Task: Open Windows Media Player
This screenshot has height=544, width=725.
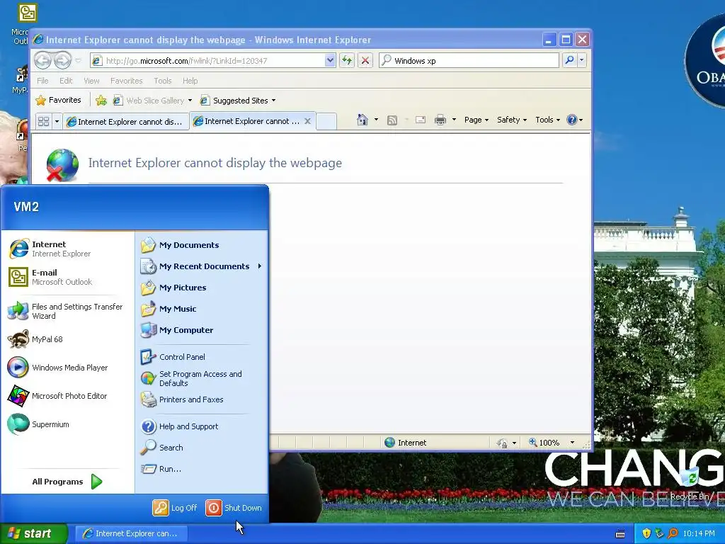Action: coord(67,368)
